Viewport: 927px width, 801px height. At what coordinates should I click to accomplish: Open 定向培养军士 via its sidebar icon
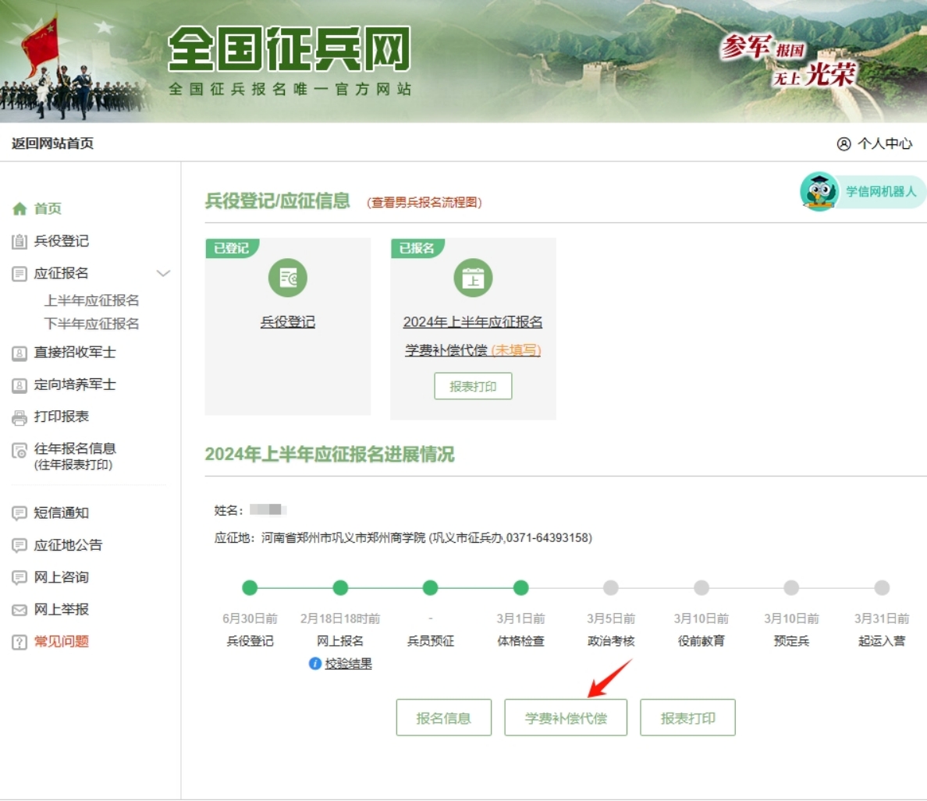point(17,385)
